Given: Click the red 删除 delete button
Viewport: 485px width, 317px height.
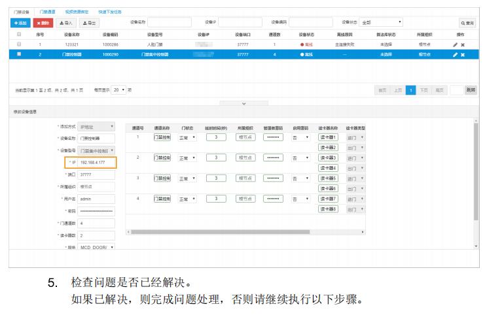Looking at the screenshot, I should click(43, 23).
